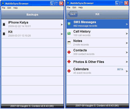
Task: Close the left MobileSyncBrowser window
Action: click(x=61, y=3)
